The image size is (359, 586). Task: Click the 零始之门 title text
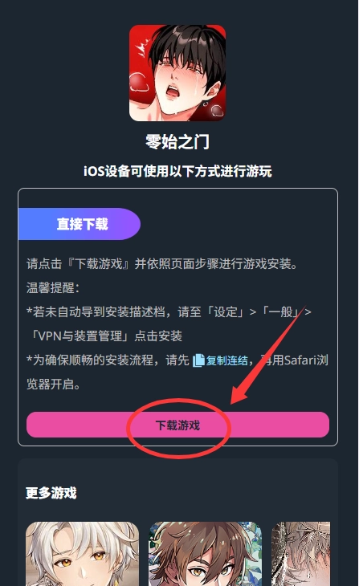(177, 142)
